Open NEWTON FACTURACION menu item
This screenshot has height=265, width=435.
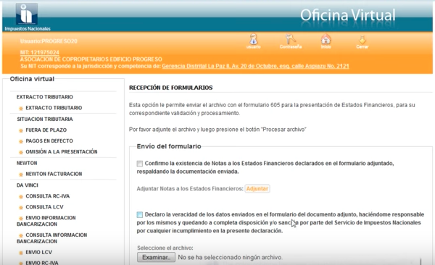[x=54, y=174]
